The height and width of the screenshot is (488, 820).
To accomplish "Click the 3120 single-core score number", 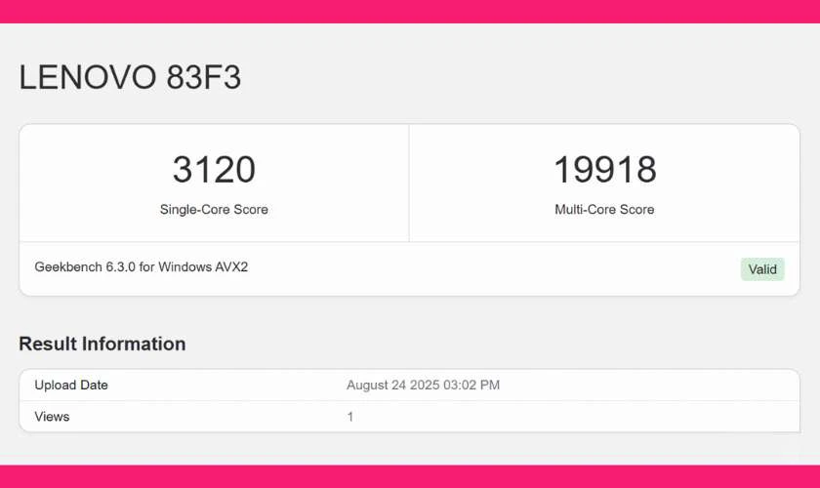I will 214,170.
